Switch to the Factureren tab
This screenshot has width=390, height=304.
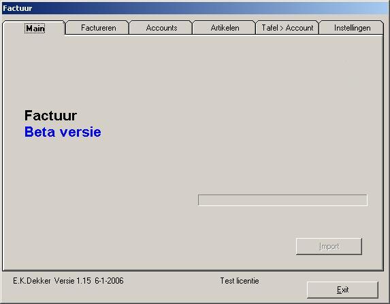click(98, 28)
